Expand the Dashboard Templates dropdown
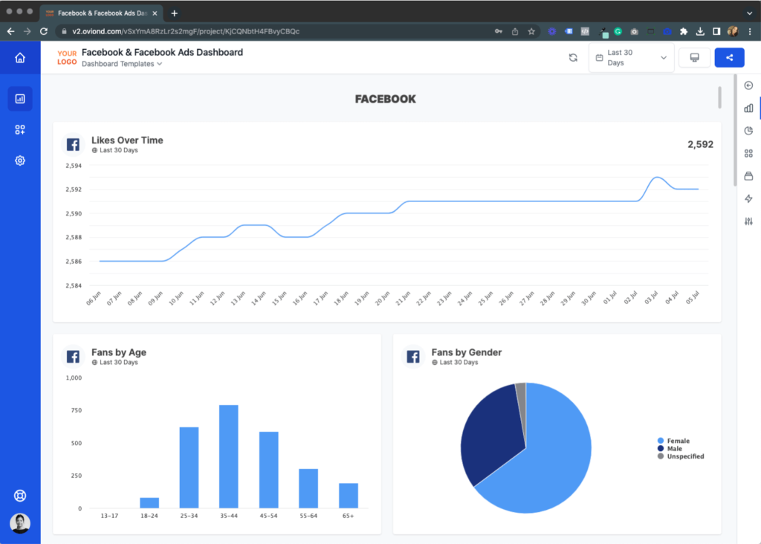The height and width of the screenshot is (544, 761). click(122, 64)
